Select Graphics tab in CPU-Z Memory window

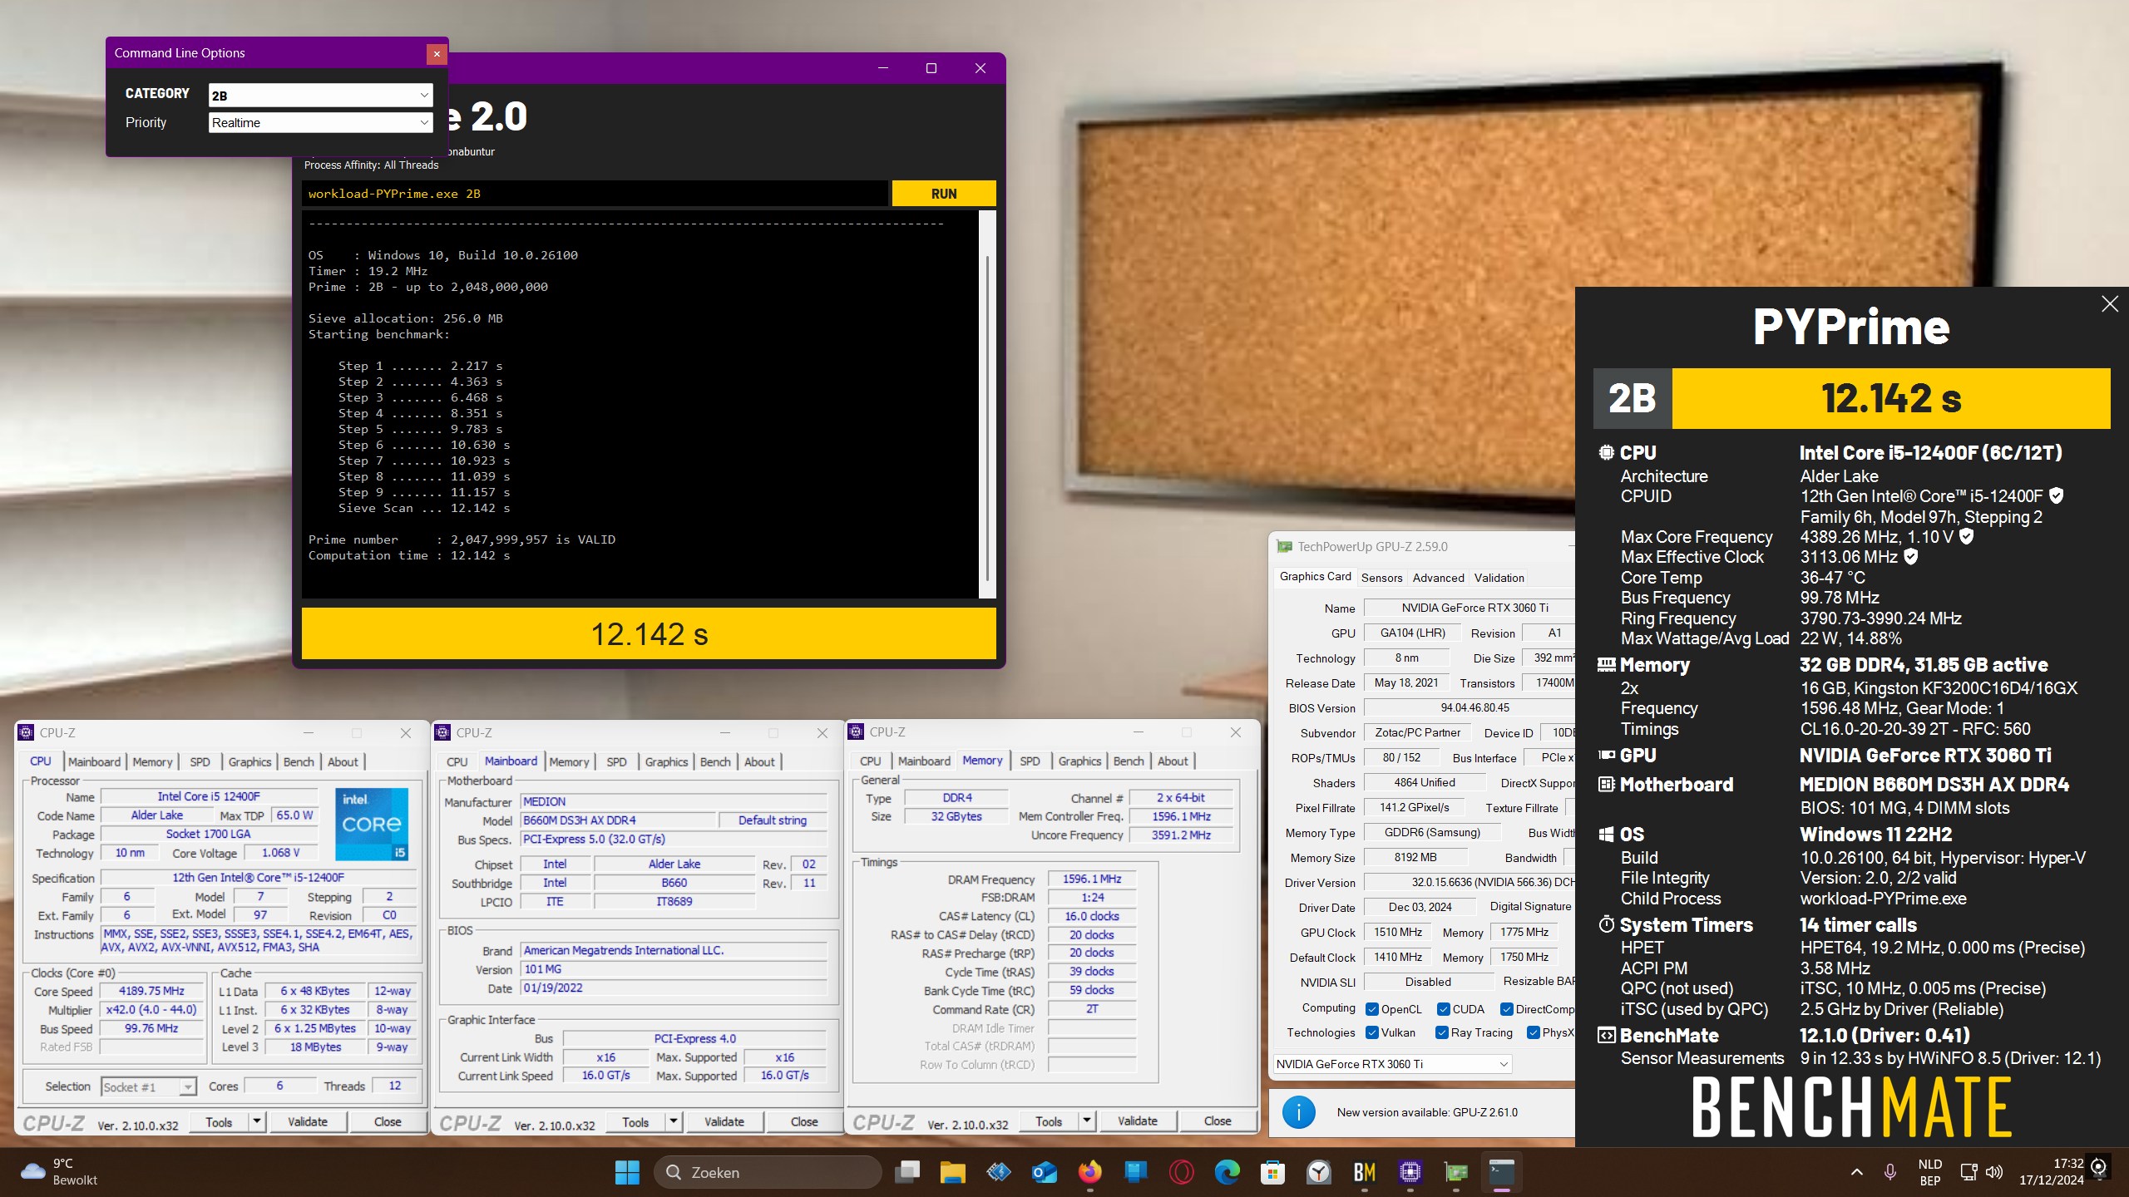click(x=1079, y=761)
